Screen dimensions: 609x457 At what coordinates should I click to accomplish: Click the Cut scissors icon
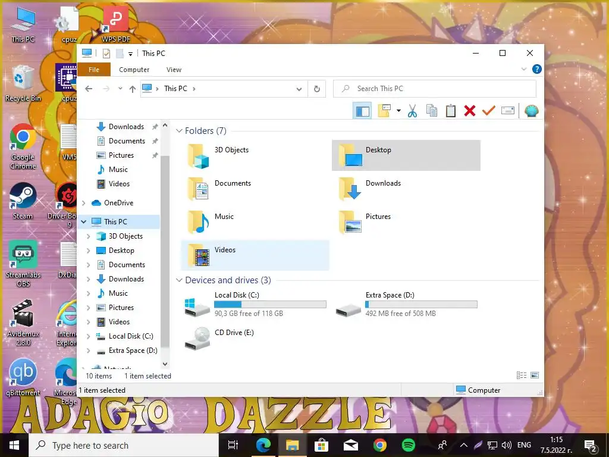click(x=413, y=111)
